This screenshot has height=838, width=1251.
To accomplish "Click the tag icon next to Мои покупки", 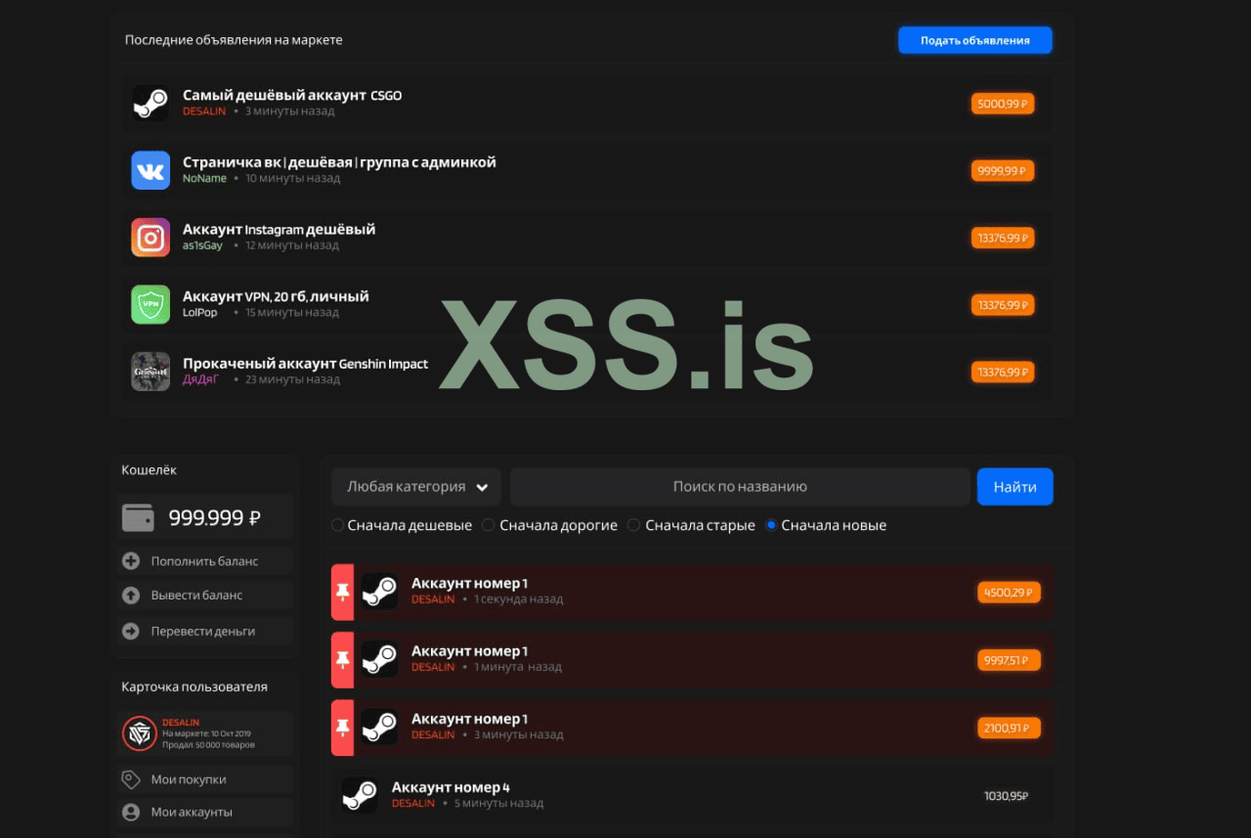I will [x=131, y=779].
